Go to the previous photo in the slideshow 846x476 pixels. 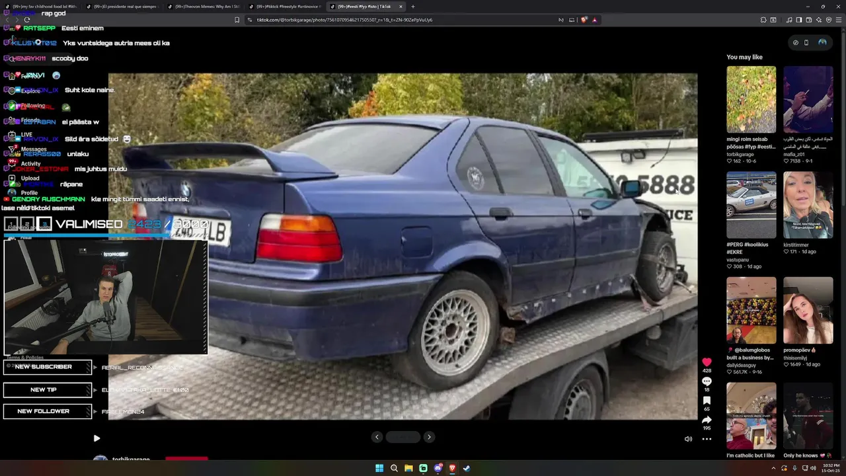[377, 437]
